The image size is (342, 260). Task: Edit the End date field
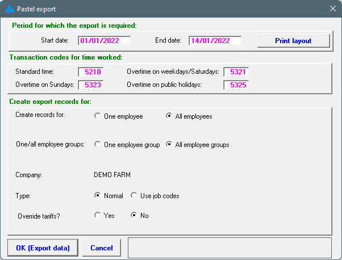[215, 41]
